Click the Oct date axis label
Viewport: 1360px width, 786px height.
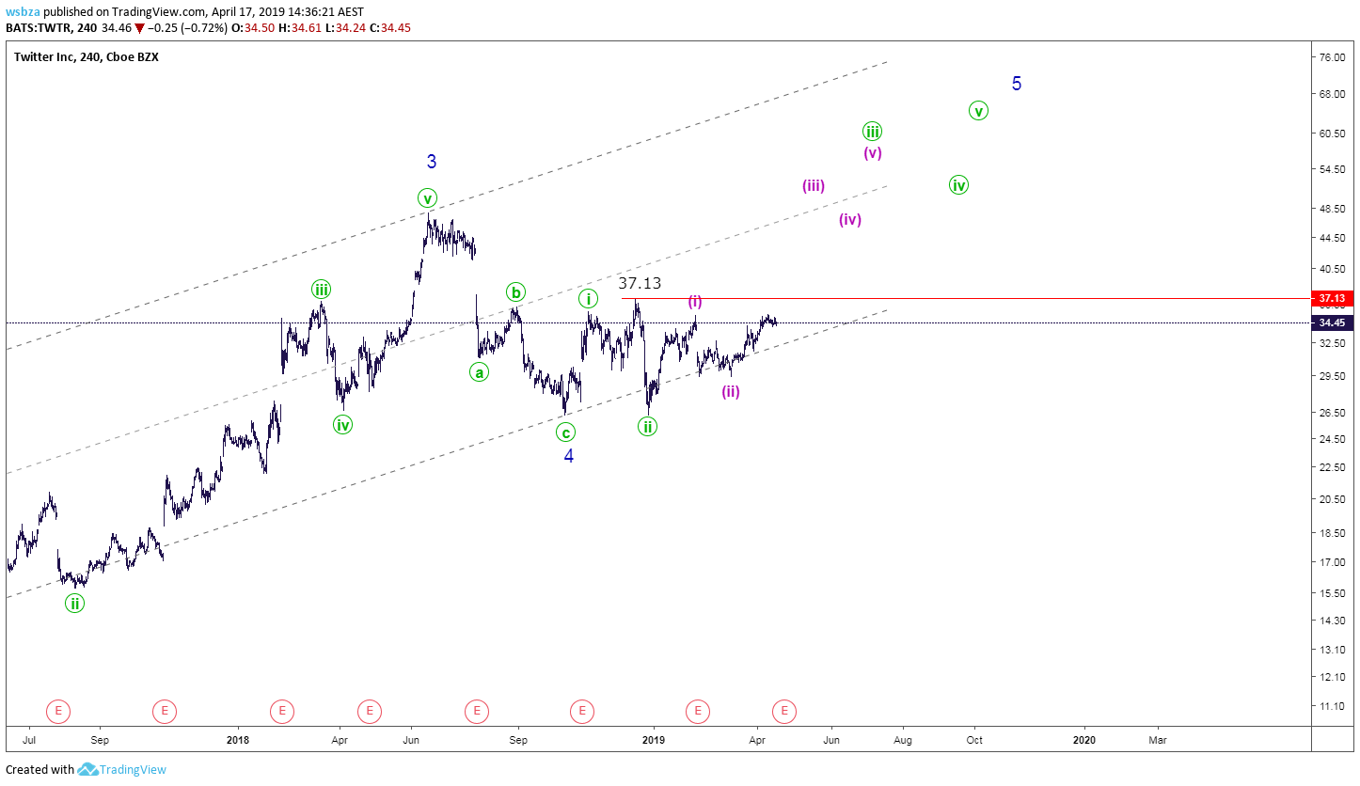point(974,740)
